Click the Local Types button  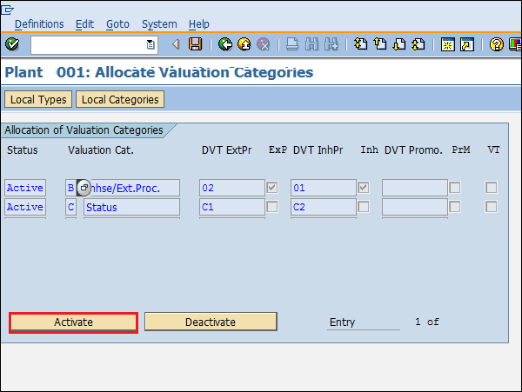pos(38,100)
